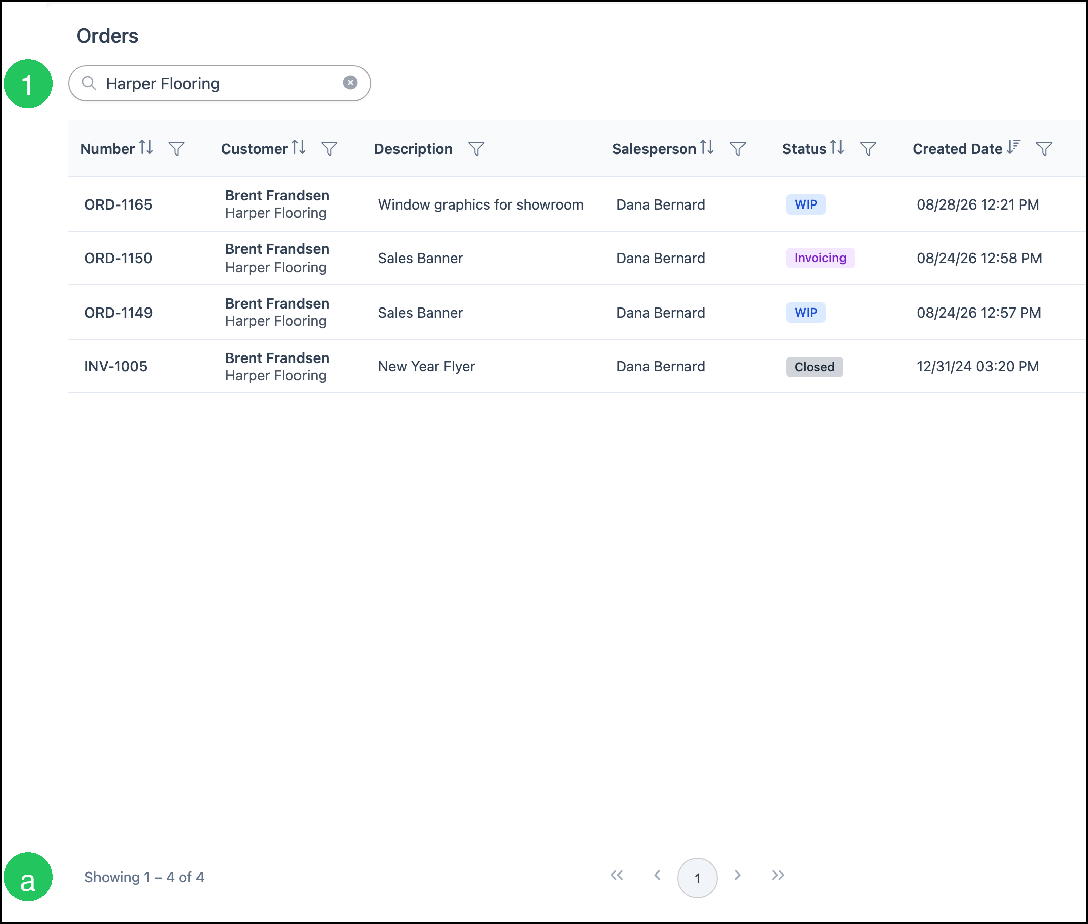This screenshot has height=924, width=1088.
Task: Clear the Harper Flooring search text
Action: tap(350, 83)
